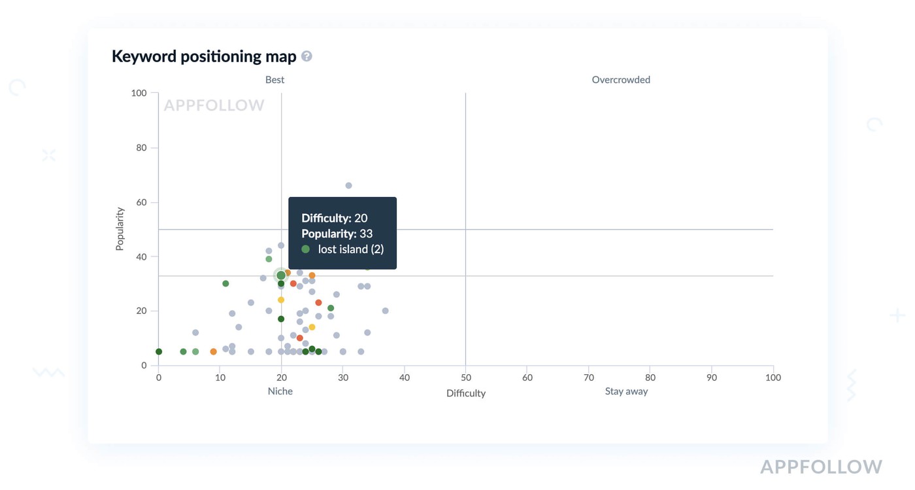The height and width of the screenshot is (490, 915).
Task: Click the isolated gray dot at difficulty 6, popularity 12
Action: coord(195,333)
